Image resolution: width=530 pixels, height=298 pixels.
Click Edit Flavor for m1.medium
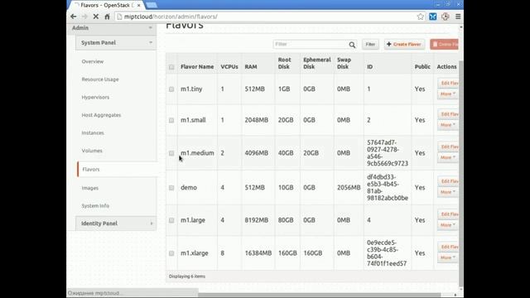tap(448, 147)
